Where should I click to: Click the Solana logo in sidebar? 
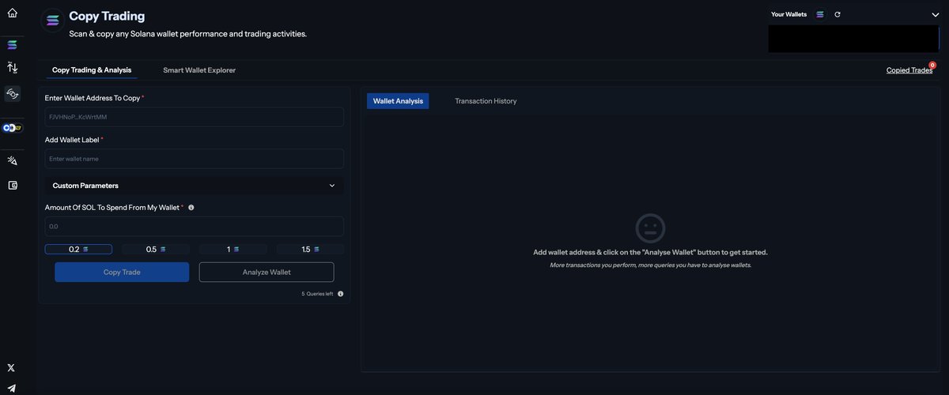click(x=12, y=45)
